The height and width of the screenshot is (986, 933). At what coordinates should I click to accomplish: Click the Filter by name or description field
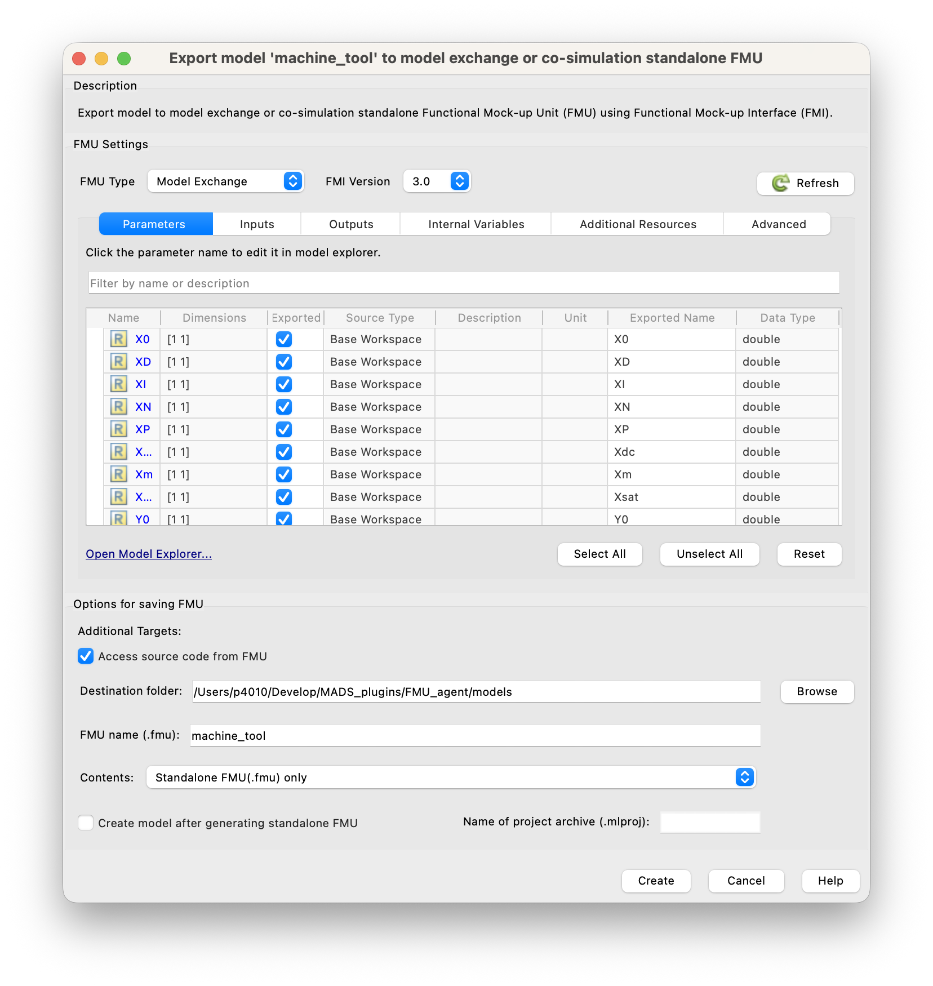coord(464,283)
